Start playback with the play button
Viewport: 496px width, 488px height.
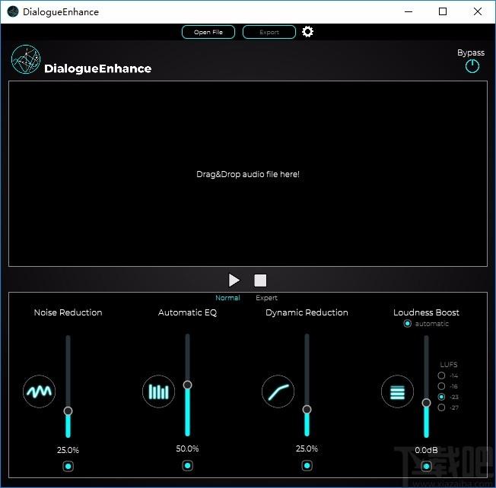[234, 280]
